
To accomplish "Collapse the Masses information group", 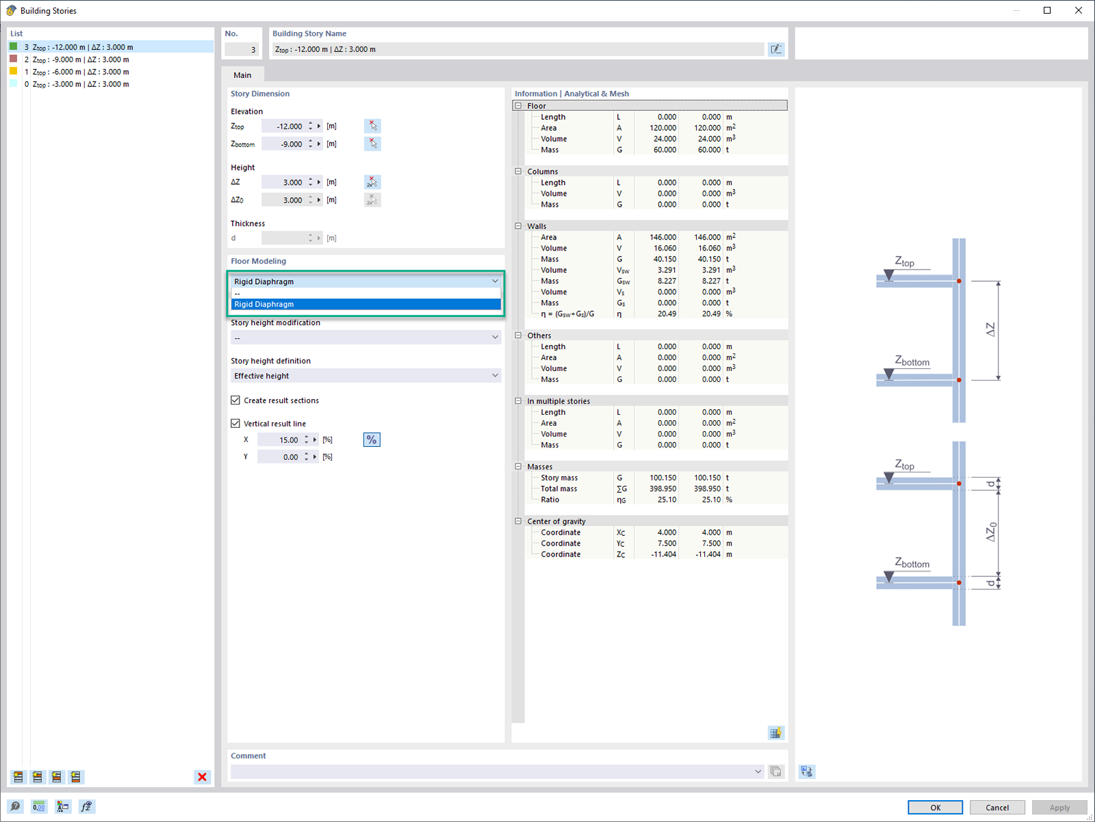I will click(518, 467).
